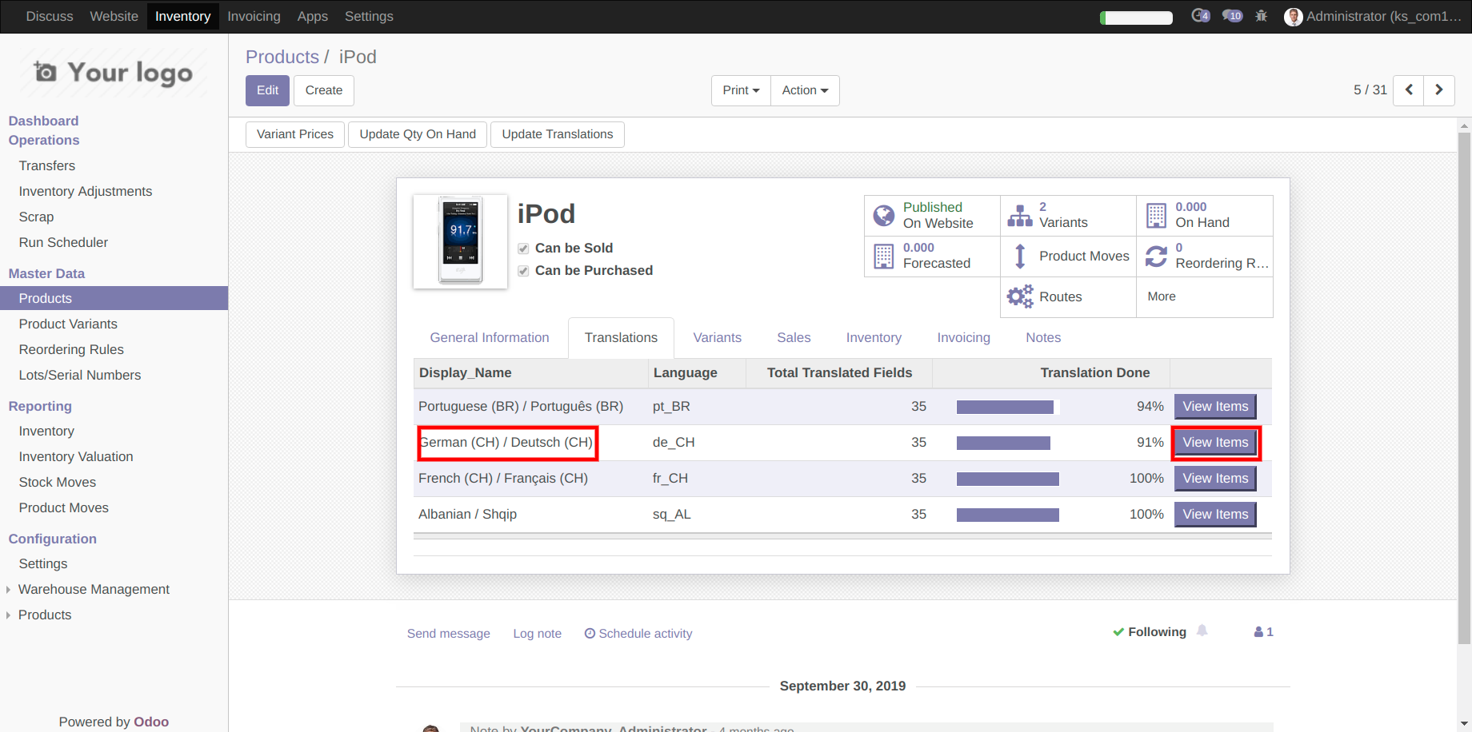Viewport: 1472px width, 732px height.
Task: Click German 91% progress bar
Action: 1008,444
